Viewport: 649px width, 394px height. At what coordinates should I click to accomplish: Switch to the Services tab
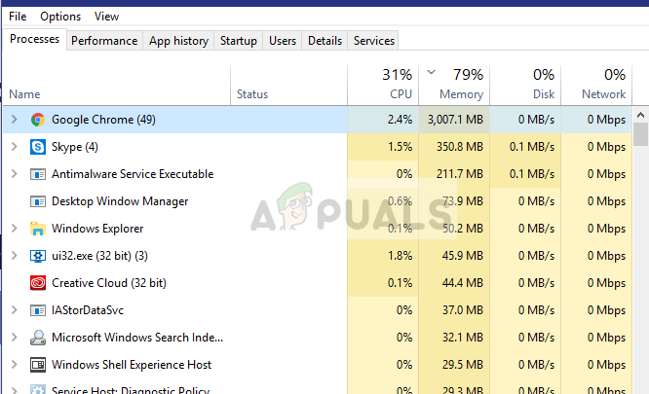coord(374,41)
